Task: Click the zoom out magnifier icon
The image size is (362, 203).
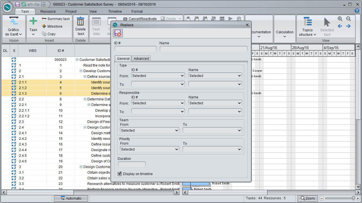Action: pyautogui.click(x=348, y=19)
